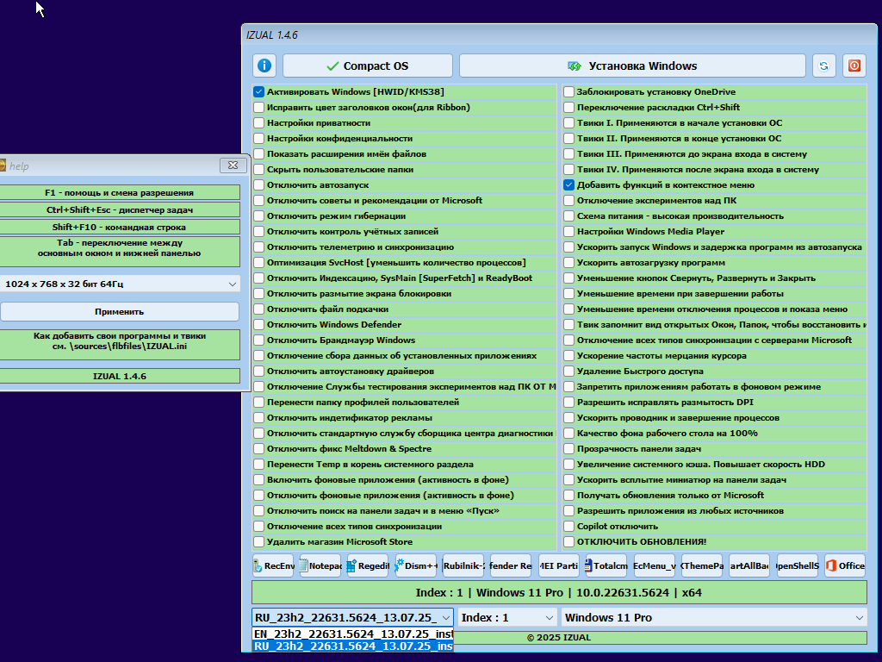Launch Dism++ tool
Screen dimensions: 882x662
[x=416, y=565]
